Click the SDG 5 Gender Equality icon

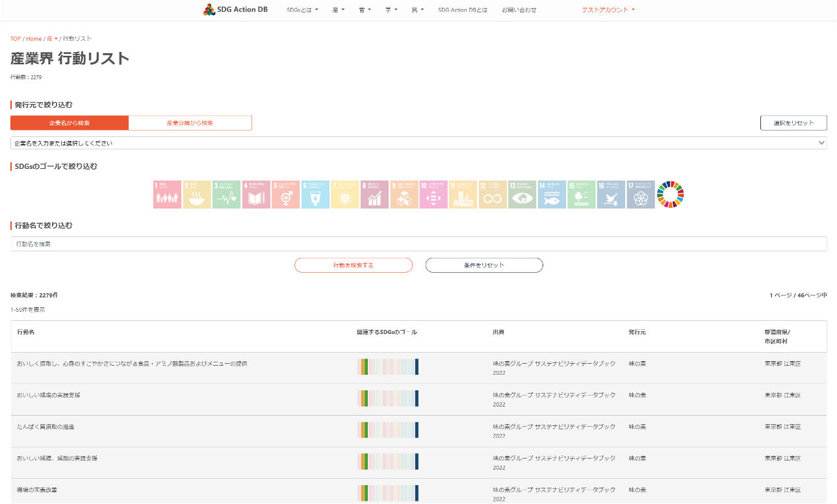click(285, 194)
